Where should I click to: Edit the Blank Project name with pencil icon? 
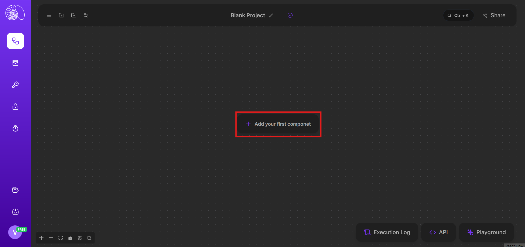271,16
